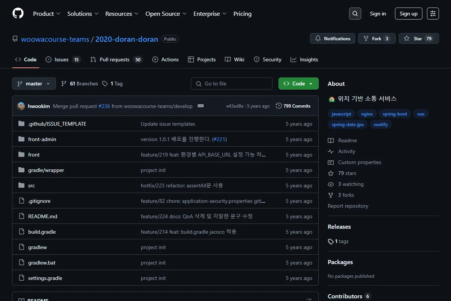This screenshot has height=301, width=451.
Task: Click the hwookim avatar thumbnail
Action: point(21,106)
